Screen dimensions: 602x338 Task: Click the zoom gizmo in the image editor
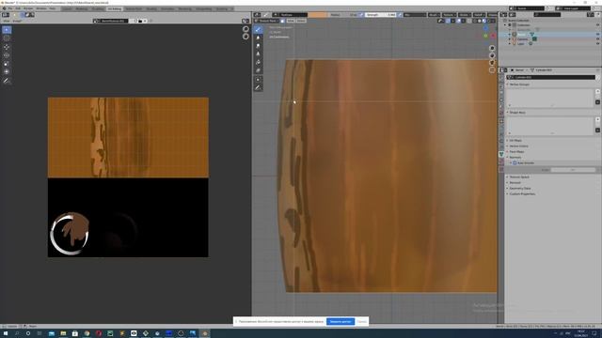pyautogui.click(x=246, y=29)
